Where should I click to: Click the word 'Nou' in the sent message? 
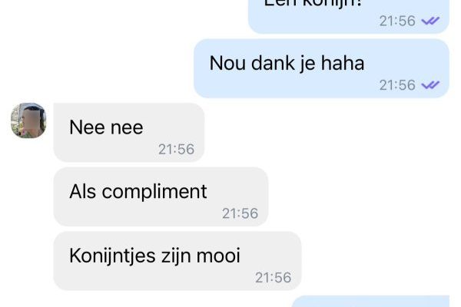click(x=227, y=63)
